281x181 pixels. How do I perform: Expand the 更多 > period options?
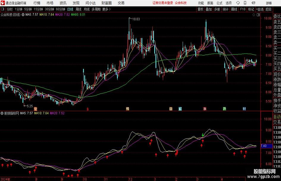coord(106,9)
